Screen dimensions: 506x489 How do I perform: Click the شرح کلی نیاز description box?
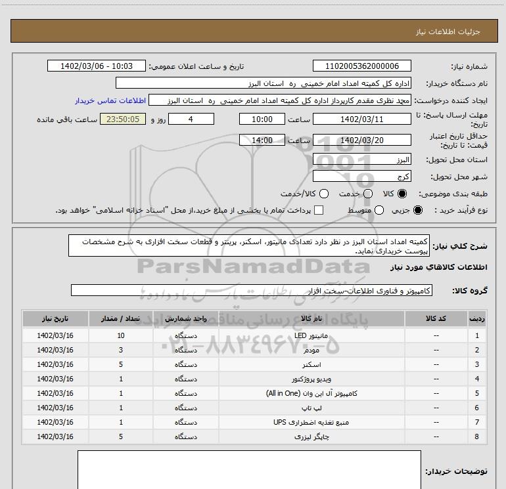(x=249, y=246)
